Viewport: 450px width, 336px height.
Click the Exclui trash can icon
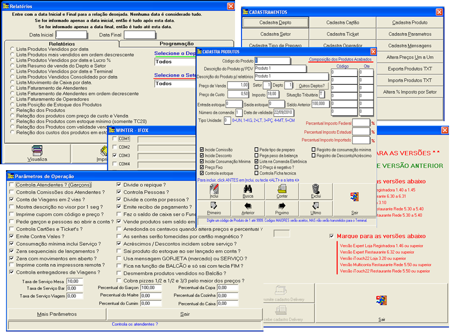point(315,189)
